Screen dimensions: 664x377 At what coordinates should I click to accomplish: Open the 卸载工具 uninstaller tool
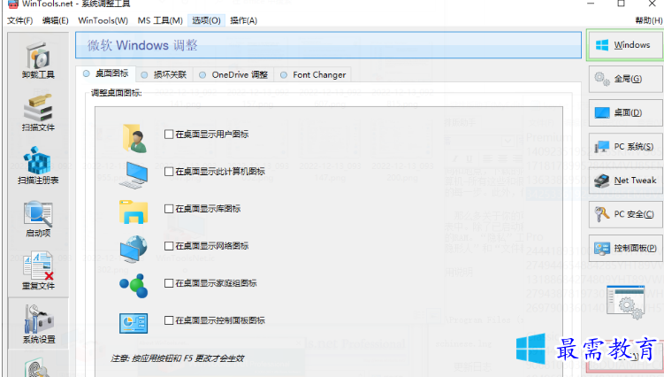[38, 60]
